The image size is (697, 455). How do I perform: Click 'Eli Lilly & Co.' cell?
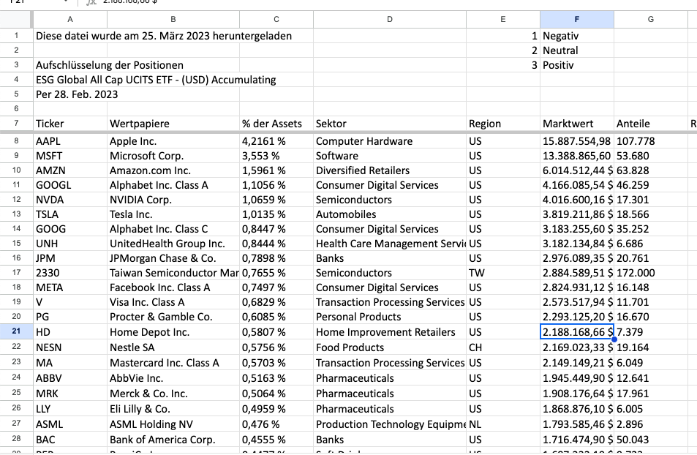tap(173, 409)
